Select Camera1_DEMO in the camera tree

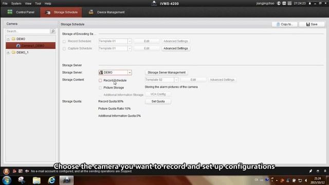click(x=31, y=46)
